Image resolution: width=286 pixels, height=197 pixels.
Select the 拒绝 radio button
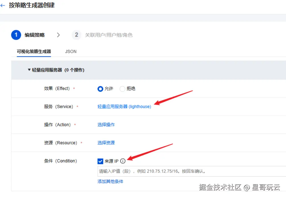(x=122, y=89)
